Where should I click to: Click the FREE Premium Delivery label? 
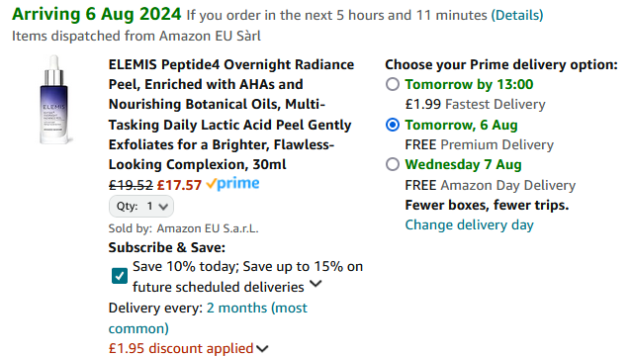[480, 144]
